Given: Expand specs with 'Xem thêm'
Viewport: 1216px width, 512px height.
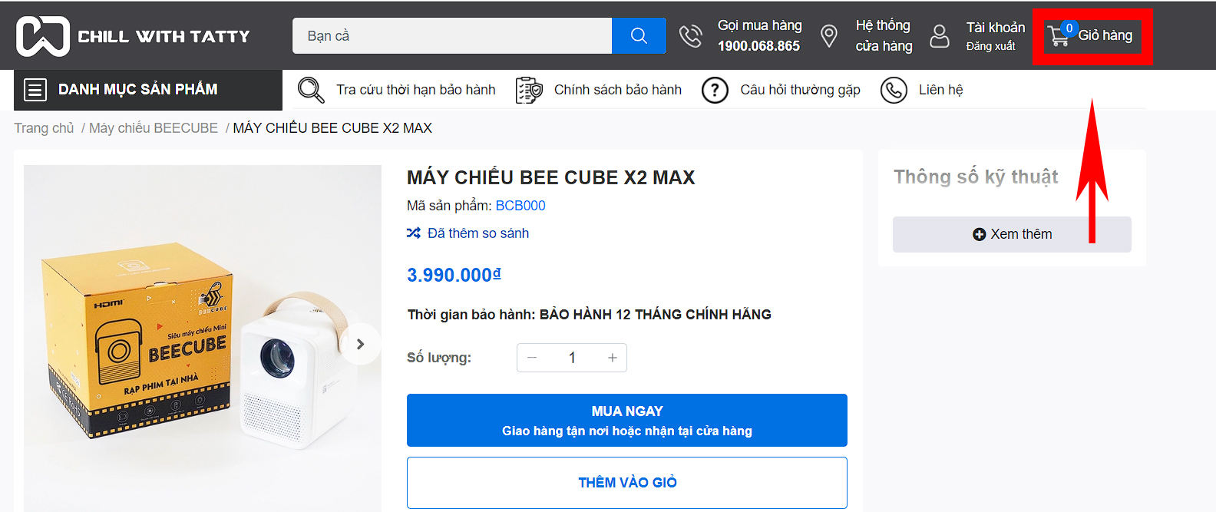Looking at the screenshot, I should pos(1012,234).
